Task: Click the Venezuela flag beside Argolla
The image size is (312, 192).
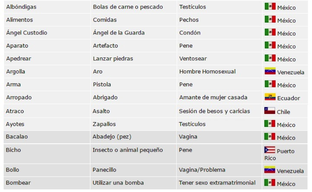Action: [270, 71]
